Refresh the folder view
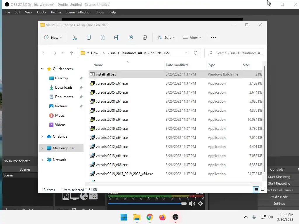This screenshot has height=224, width=299. tap(196, 53)
